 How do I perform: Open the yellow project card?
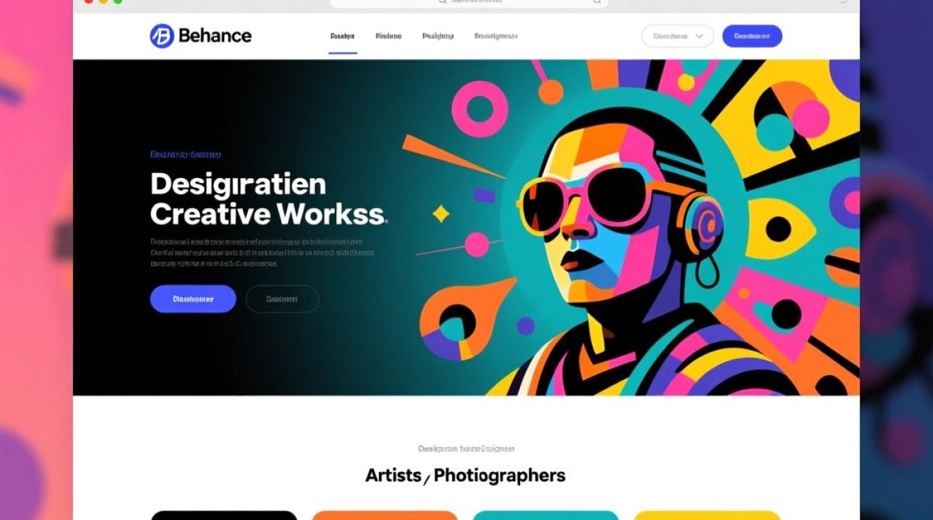pyautogui.click(x=707, y=515)
